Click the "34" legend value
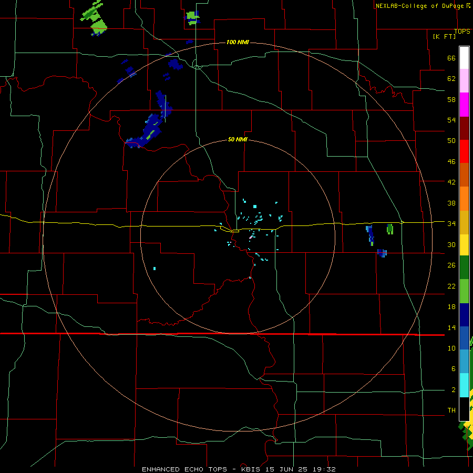The width and height of the screenshot is (473, 473). (x=451, y=224)
